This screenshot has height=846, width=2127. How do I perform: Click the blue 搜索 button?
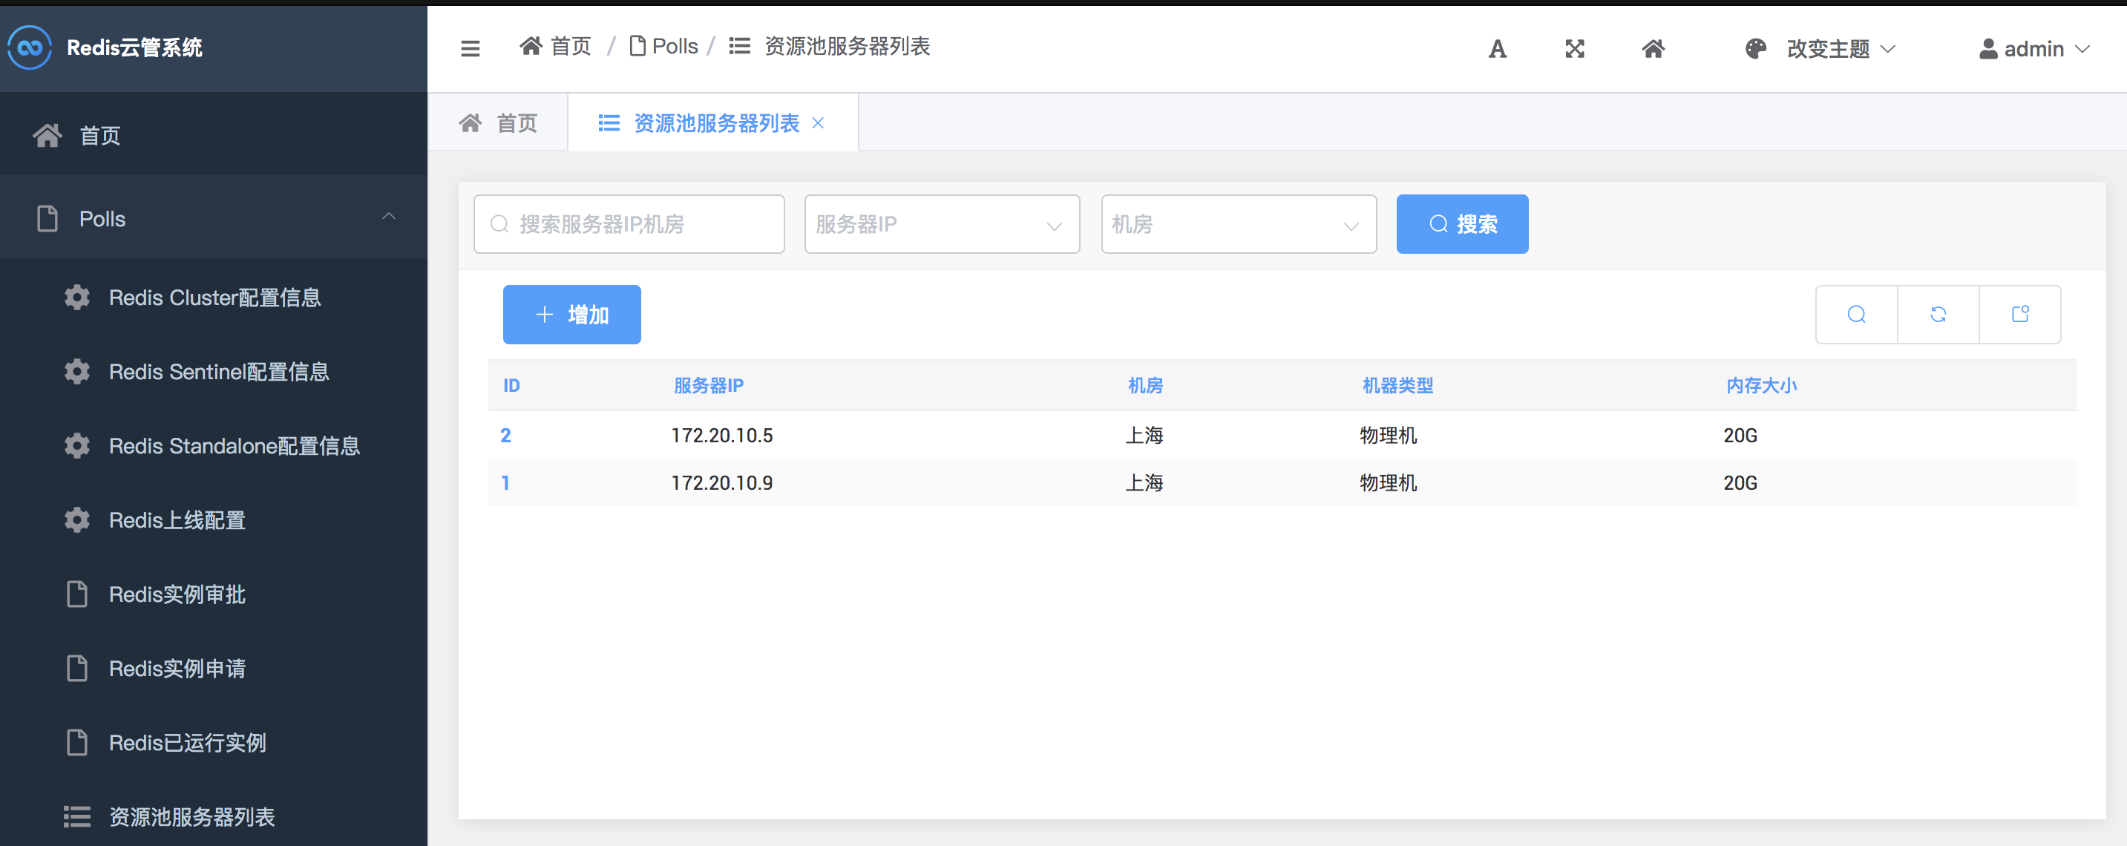tap(1461, 225)
